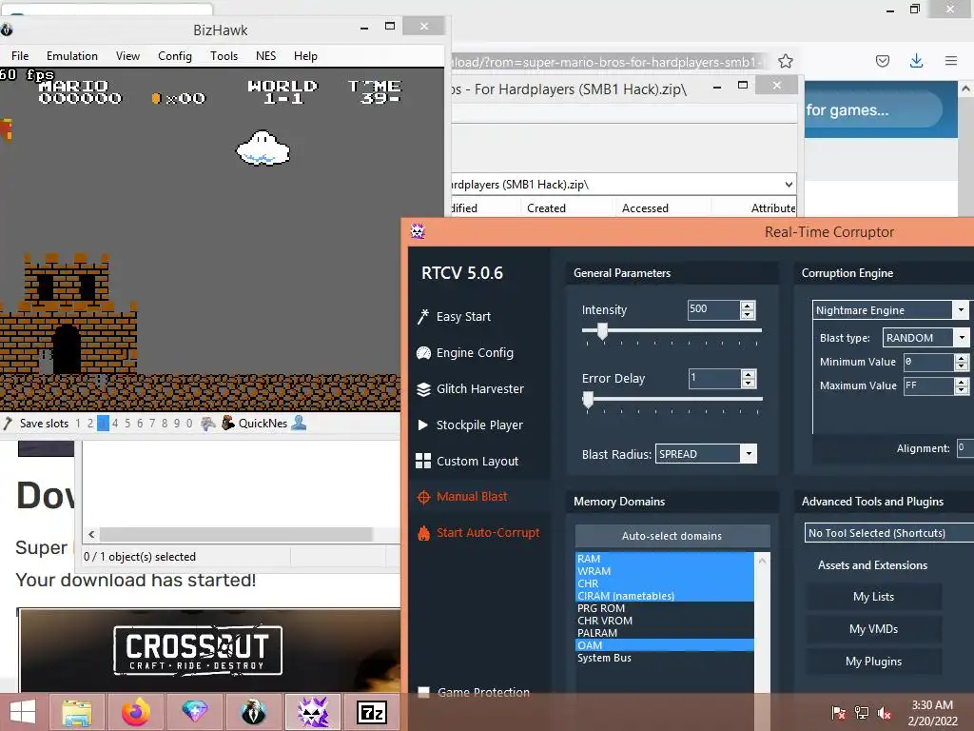974x731 pixels.
Task: Open My Plugins button
Action: (873, 662)
